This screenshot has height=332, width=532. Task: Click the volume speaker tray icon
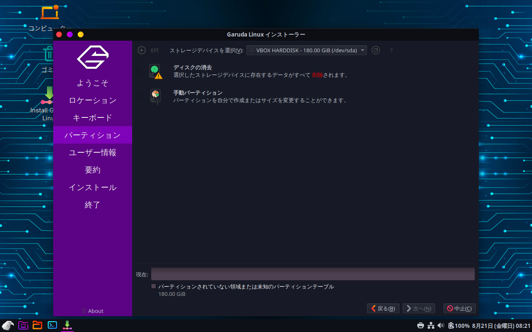[441, 326]
